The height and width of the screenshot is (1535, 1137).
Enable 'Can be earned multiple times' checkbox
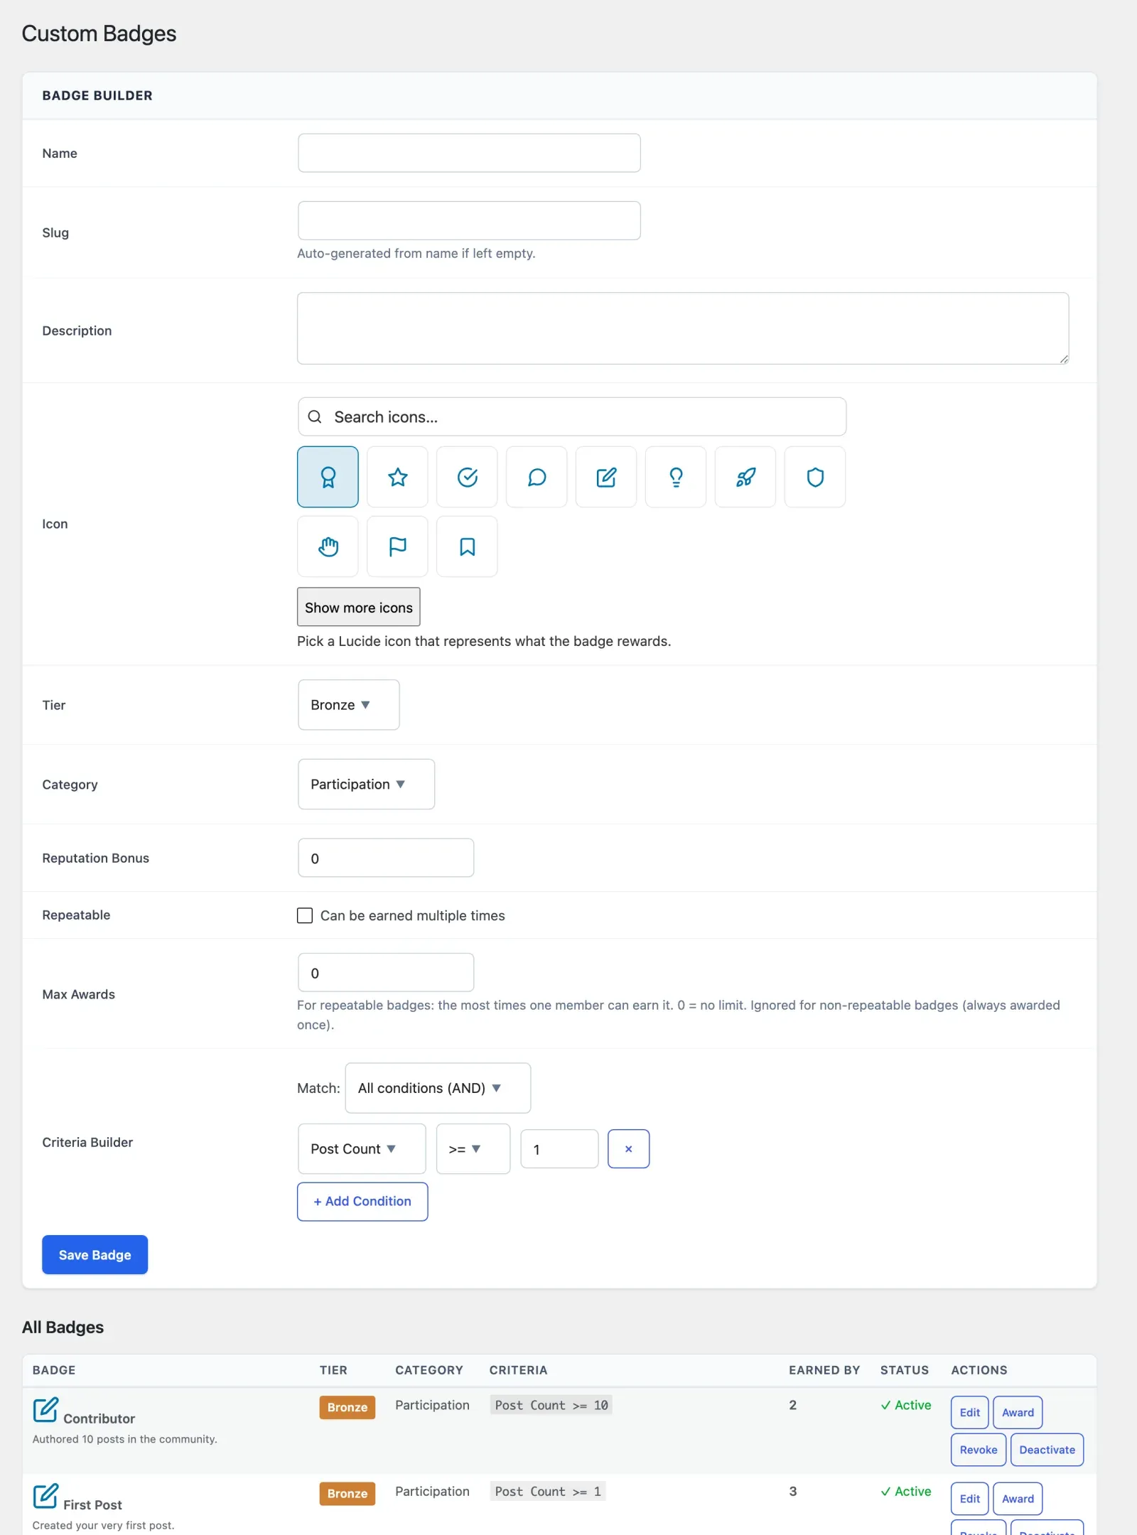[x=305, y=915]
